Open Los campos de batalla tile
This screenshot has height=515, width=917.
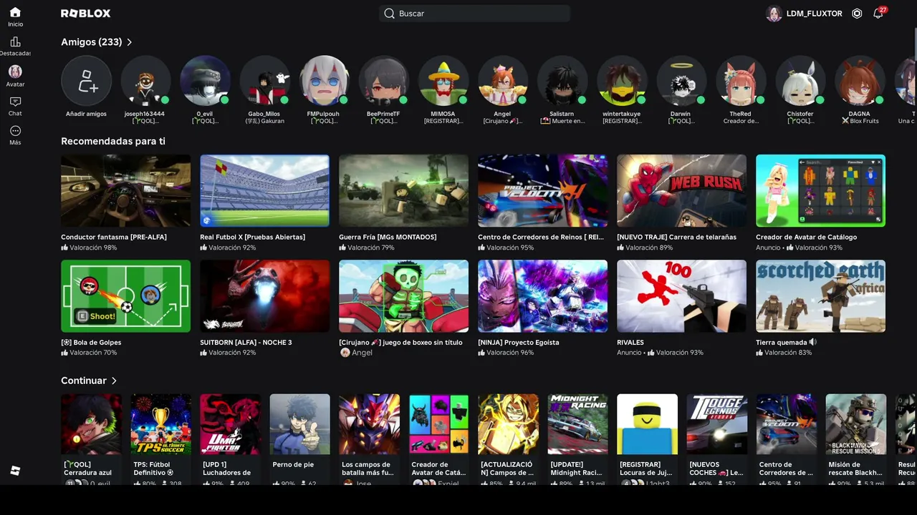369,439
